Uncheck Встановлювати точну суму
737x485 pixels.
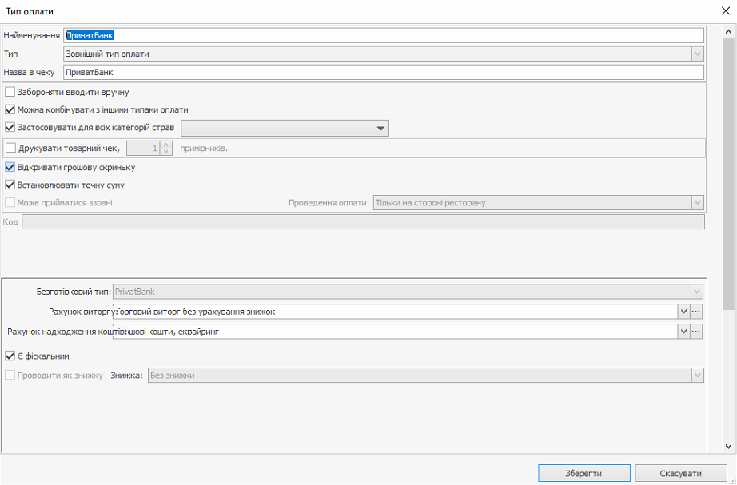pyautogui.click(x=10, y=185)
